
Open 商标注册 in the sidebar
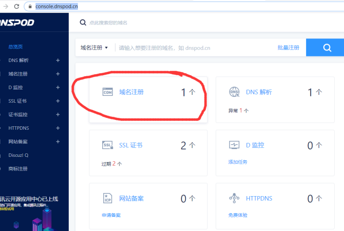[x=18, y=169]
